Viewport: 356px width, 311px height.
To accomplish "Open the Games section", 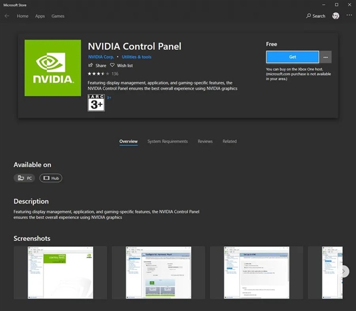I will tap(58, 16).
